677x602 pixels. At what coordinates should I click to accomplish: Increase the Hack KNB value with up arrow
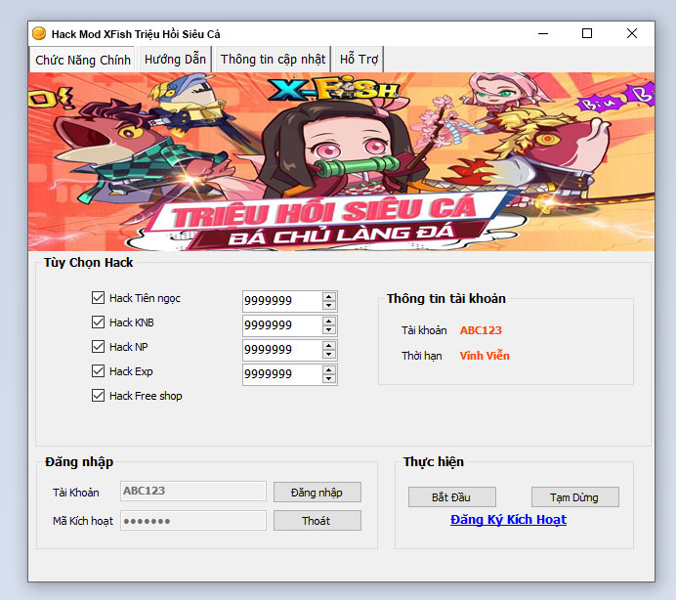[329, 321]
